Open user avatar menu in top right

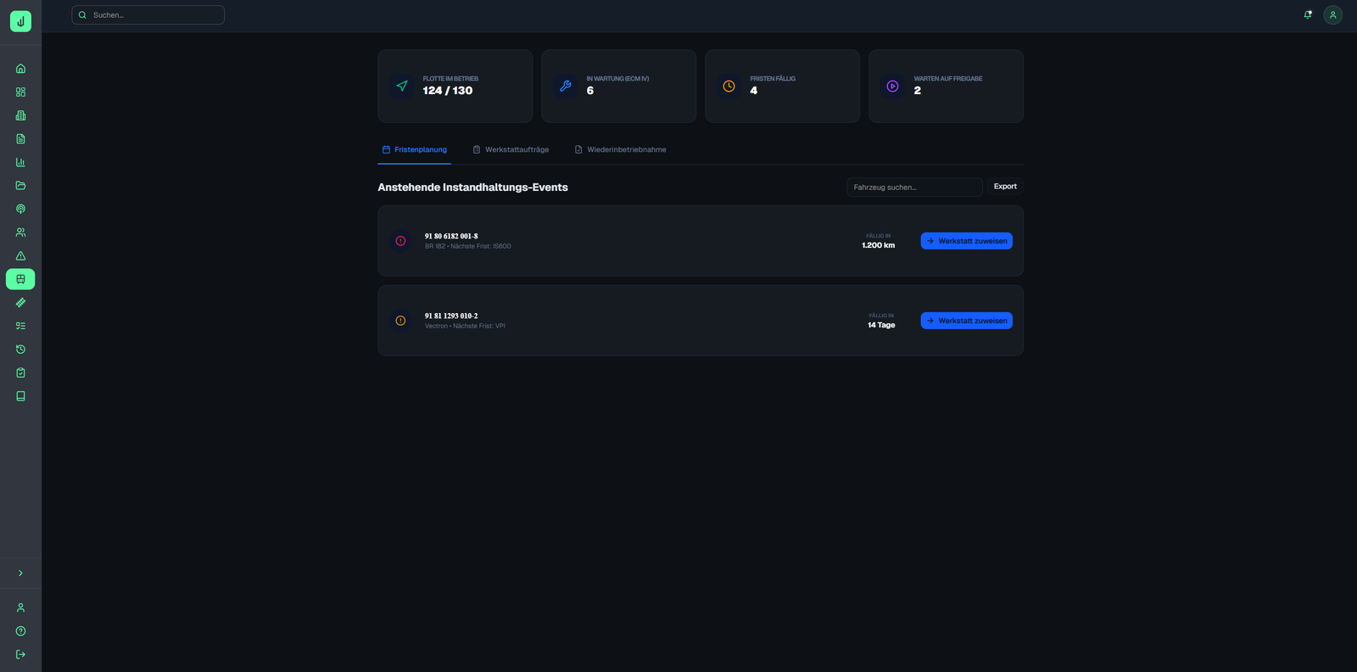(1332, 14)
